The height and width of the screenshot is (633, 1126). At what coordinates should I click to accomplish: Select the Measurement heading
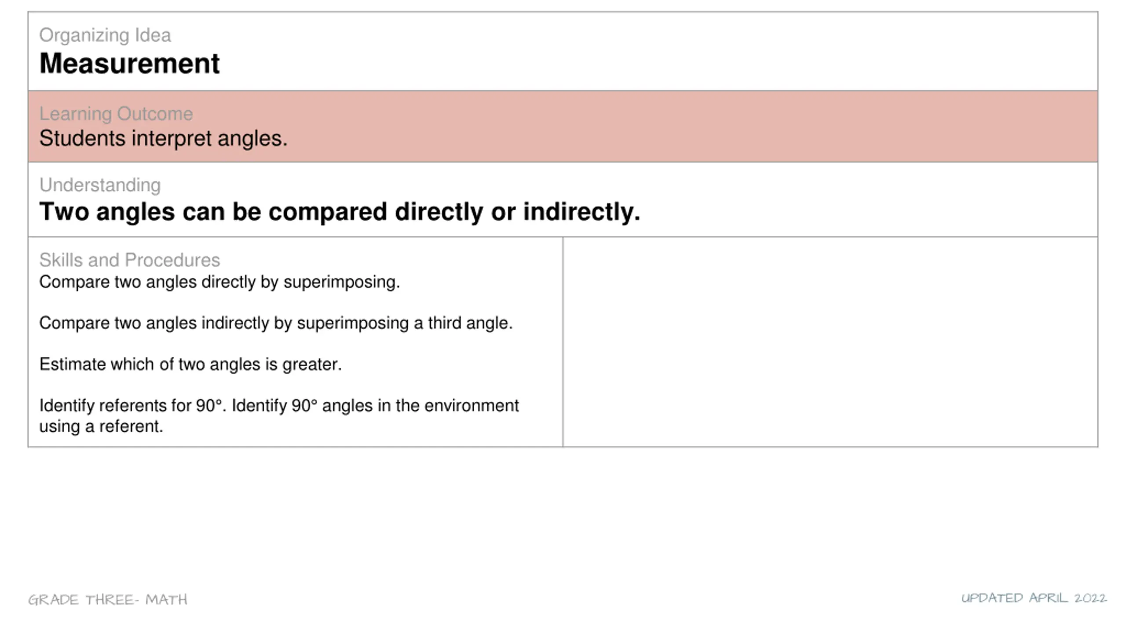tap(129, 63)
